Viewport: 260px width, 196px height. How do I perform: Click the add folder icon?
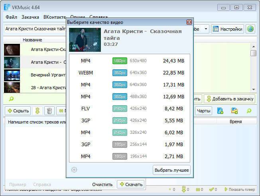pyautogui.click(x=234, y=111)
